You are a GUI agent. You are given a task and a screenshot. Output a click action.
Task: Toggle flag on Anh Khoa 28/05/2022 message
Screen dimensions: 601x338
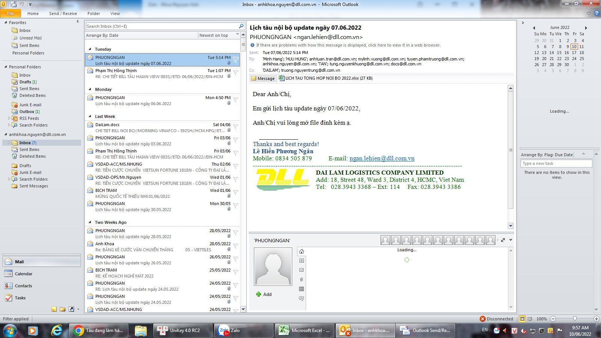(236, 246)
